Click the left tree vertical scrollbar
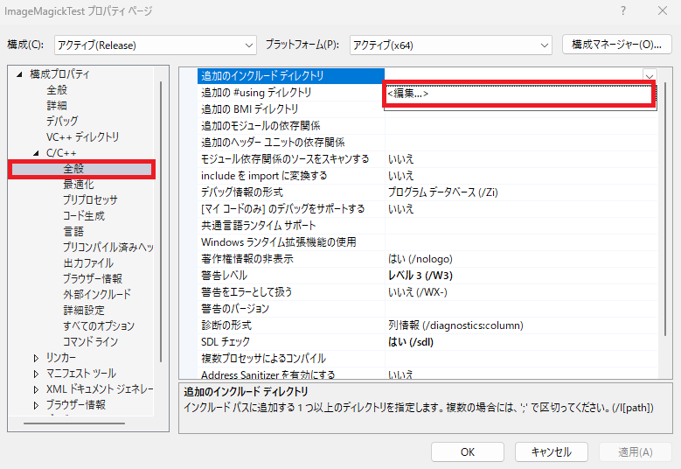Viewport: 681px width, 469px height. pyautogui.click(x=161, y=219)
